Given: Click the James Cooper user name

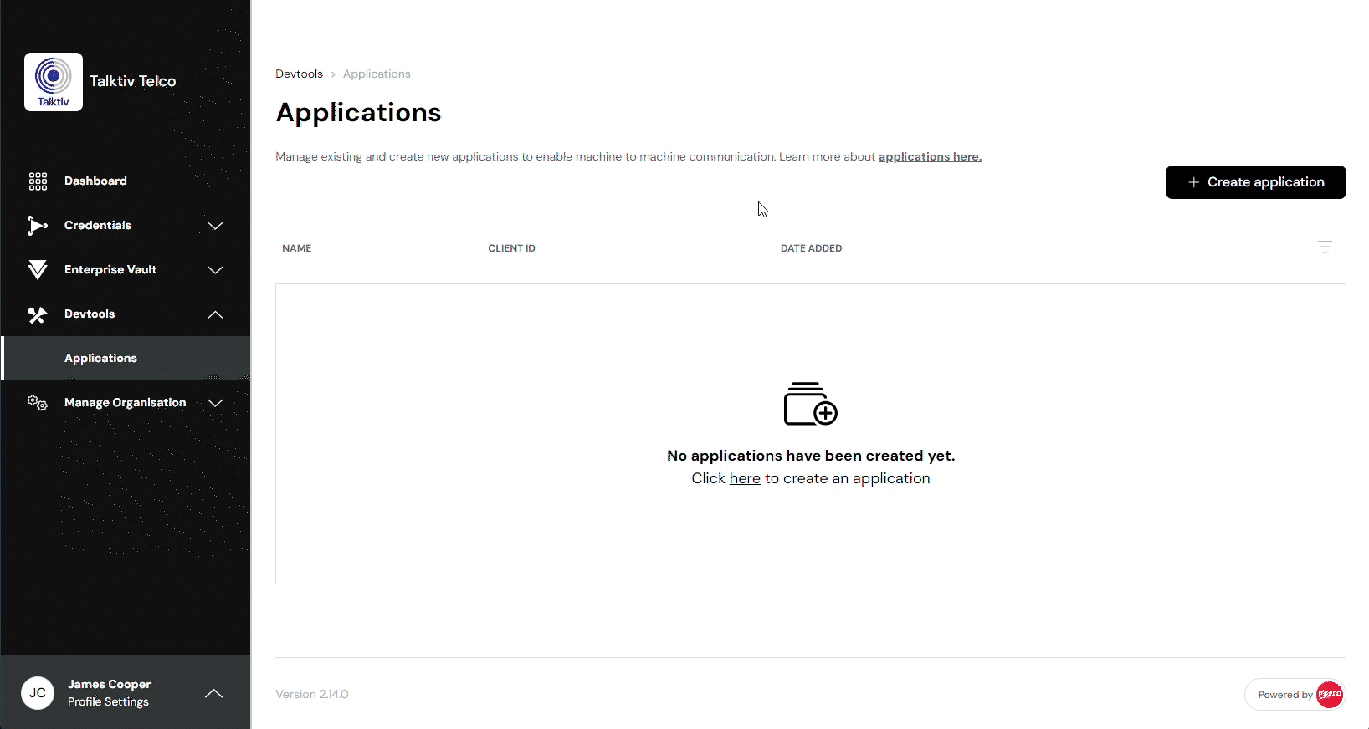Looking at the screenshot, I should [x=110, y=684].
